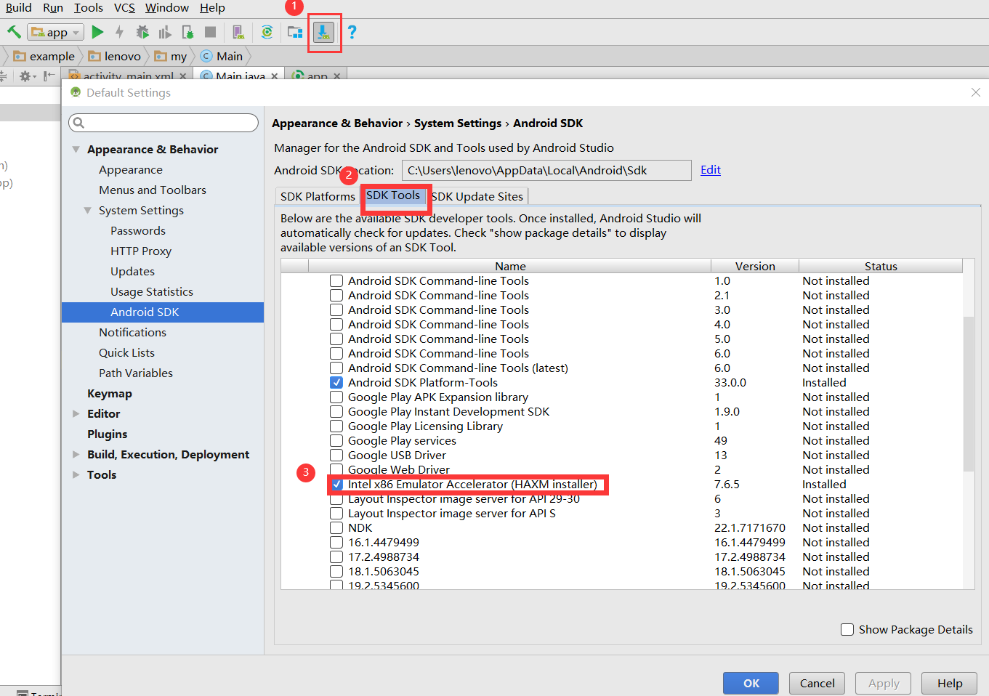This screenshot has height=696, width=989.
Task: Click the OK button
Action: 751,683
